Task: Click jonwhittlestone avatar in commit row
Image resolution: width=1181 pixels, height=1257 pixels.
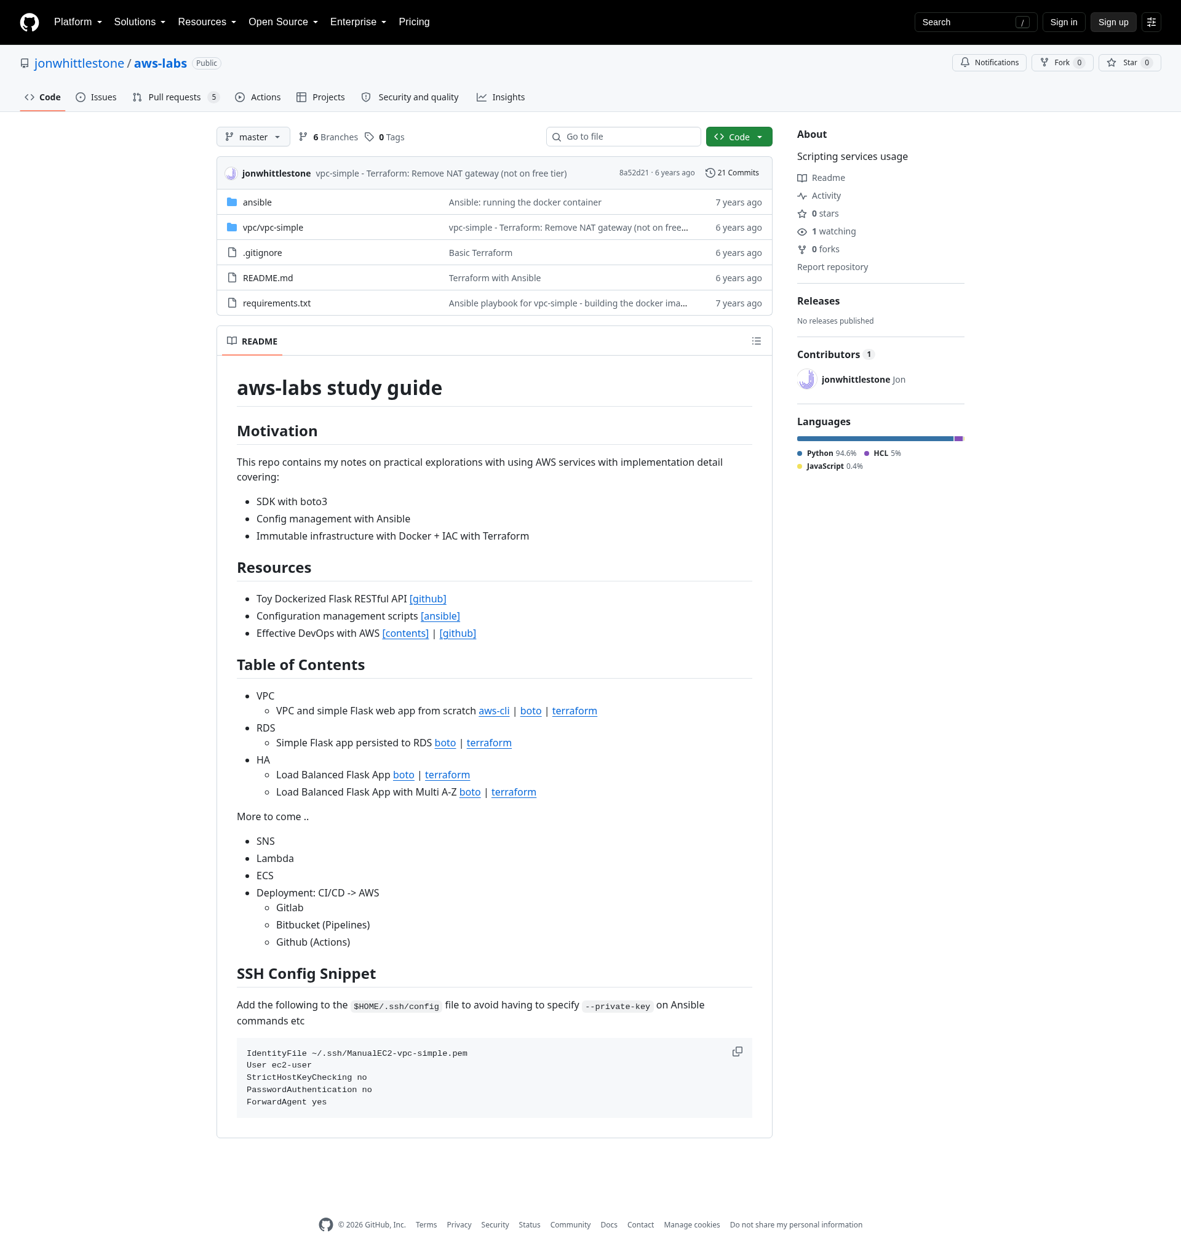Action: coord(231,174)
